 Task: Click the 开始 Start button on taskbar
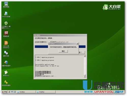5,92
